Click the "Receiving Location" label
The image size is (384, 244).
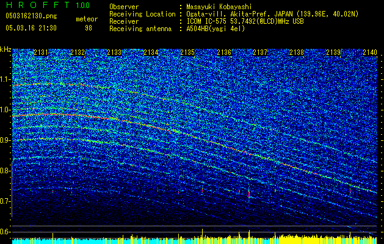pyautogui.click(x=142, y=14)
